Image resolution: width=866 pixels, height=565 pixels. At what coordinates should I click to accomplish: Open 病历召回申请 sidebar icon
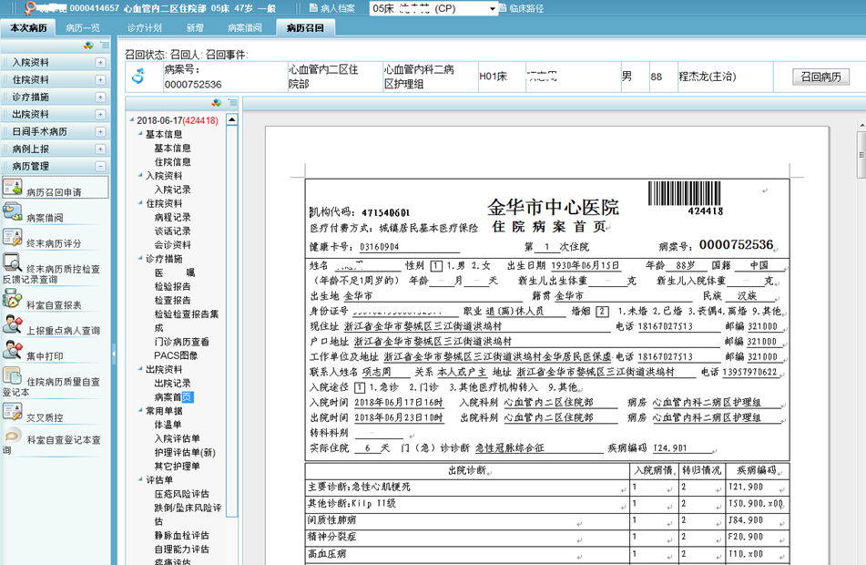(12, 188)
